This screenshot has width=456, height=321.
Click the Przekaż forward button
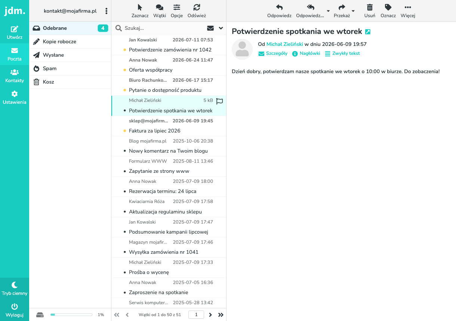(342, 11)
